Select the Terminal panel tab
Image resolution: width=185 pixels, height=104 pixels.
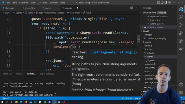click(x=31, y=74)
